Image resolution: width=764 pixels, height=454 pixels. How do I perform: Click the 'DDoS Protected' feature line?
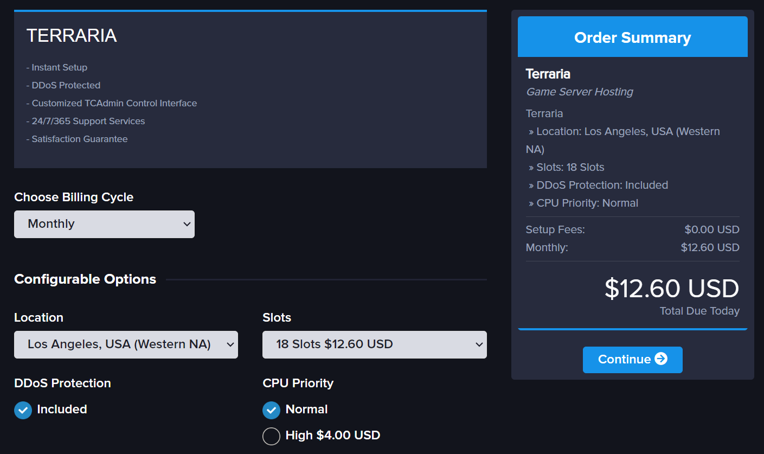pyautogui.click(x=63, y=85)
